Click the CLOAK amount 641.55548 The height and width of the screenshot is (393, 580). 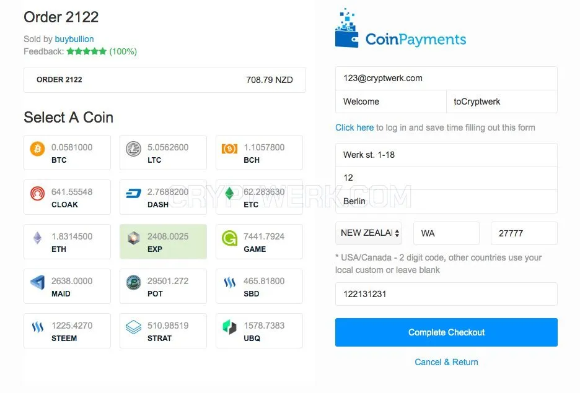tap(72, 192)
